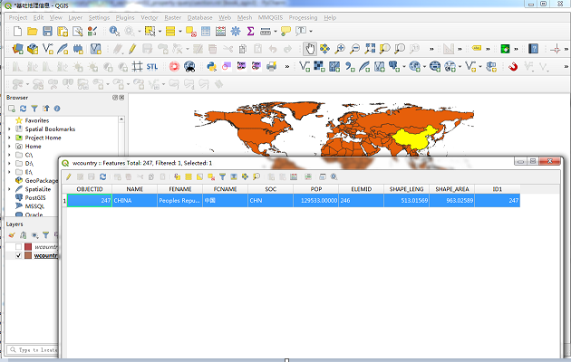This screenshot has width=571, height=362.
Task: Create a new project with New icon
Action: (17, 32)
